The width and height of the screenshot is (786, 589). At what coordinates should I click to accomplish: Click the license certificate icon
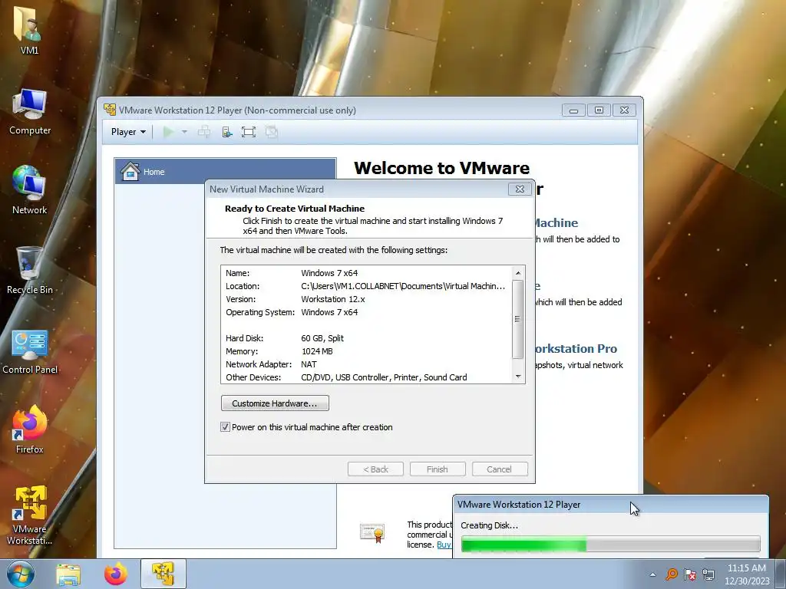click(x=372, y=532)
